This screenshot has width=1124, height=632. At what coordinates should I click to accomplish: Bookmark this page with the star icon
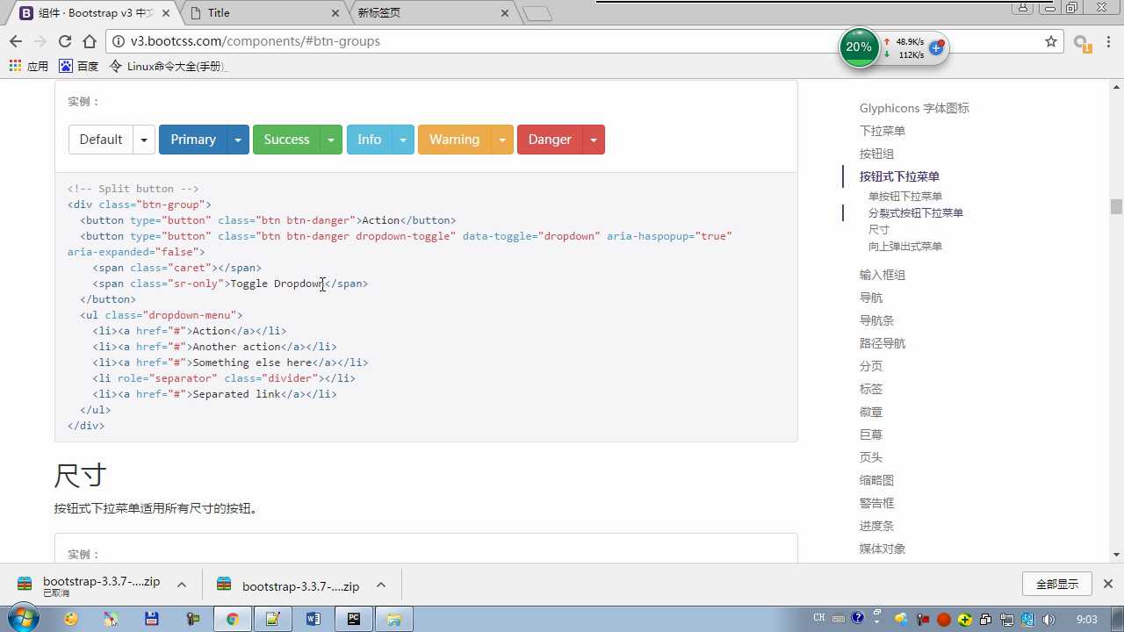pos(1051,41)
